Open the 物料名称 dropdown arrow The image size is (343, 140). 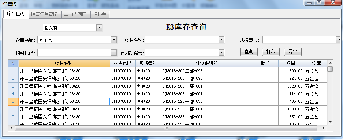[x=221, y=40]
